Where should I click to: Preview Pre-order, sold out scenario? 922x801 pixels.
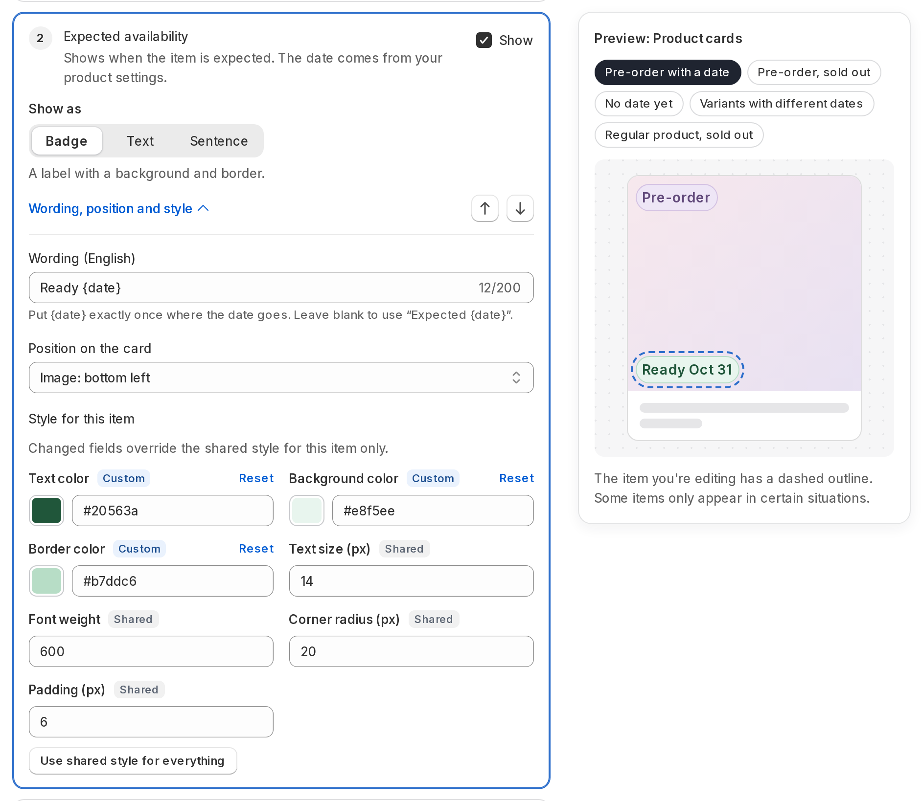[814, 72]
